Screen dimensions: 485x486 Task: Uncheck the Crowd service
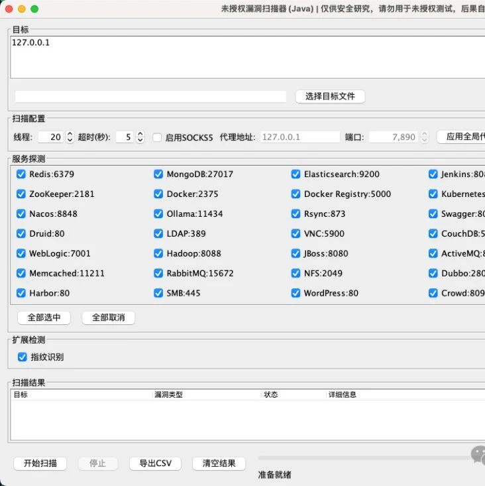(433, 293)
